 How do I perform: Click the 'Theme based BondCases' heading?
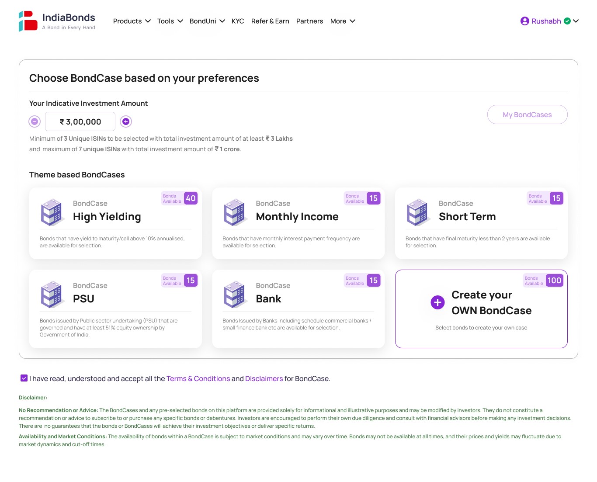click(77, 175)
